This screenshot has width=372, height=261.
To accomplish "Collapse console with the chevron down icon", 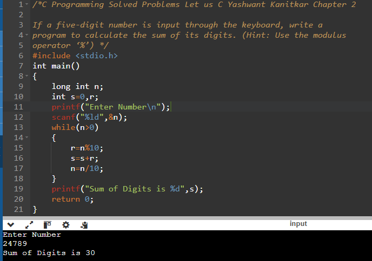I will click(11, 224).
